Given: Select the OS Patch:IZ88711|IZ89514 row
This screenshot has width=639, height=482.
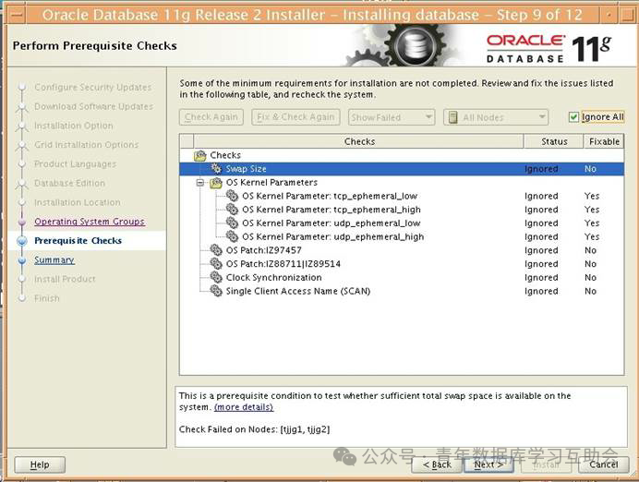Looking at the screenshot, I should click(402, 263).
